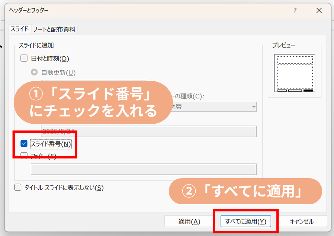Switch to the ノートと配布資料 tab
Image resolution: width=334 pixels, height=236 pixels.
tap(54, 29)
